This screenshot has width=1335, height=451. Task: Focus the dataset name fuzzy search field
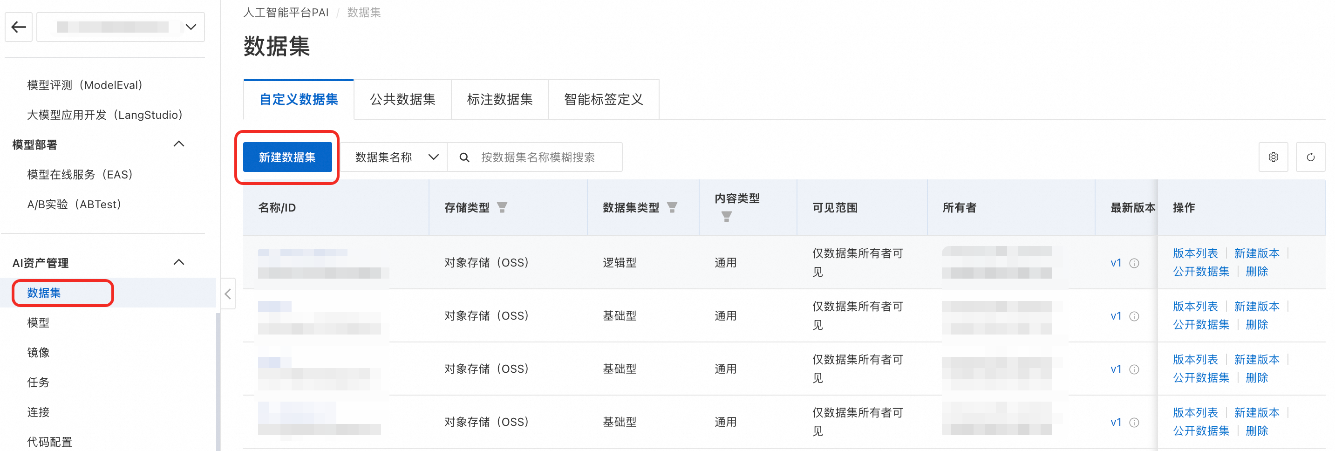click(535, 157)
